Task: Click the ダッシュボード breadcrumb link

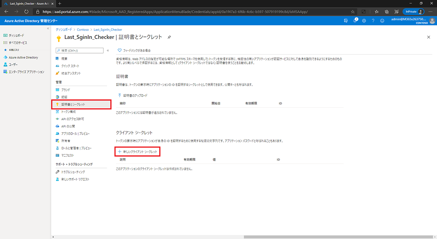Action: click(64, 29)
